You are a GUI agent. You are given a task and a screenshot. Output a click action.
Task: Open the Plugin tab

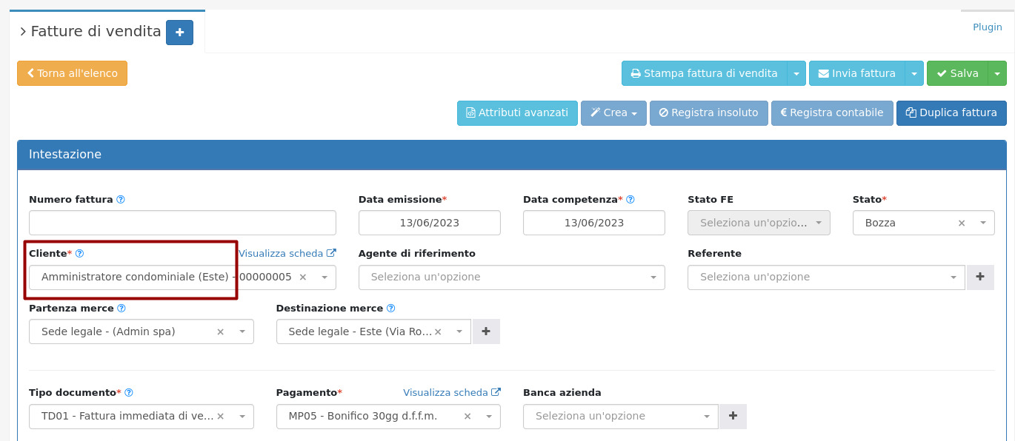coord(987,27)
